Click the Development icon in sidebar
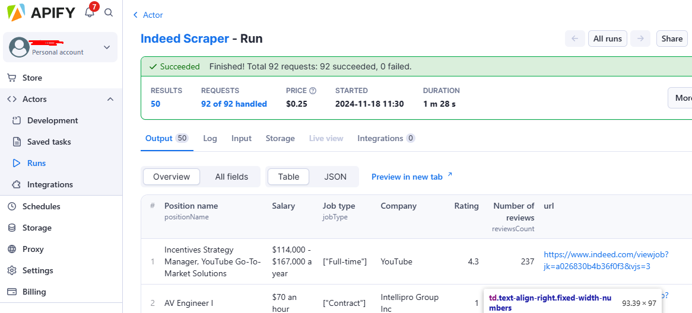 click(17, 120)
